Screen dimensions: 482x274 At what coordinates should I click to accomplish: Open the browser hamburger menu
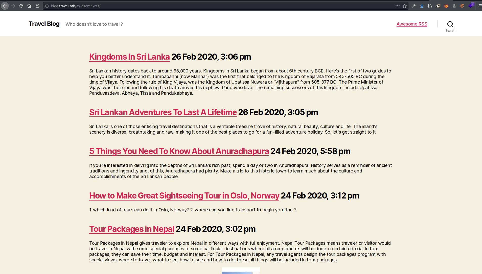(x=479, y=6)
